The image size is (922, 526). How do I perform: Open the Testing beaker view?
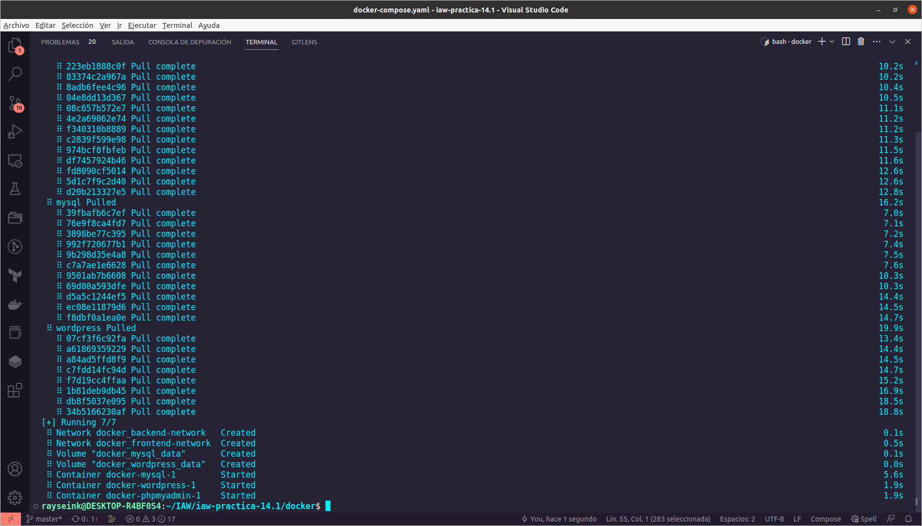click(x=15, y=188)
